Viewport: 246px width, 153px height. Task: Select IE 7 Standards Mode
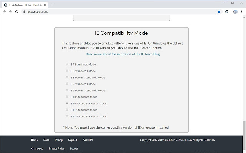[67, 64]
